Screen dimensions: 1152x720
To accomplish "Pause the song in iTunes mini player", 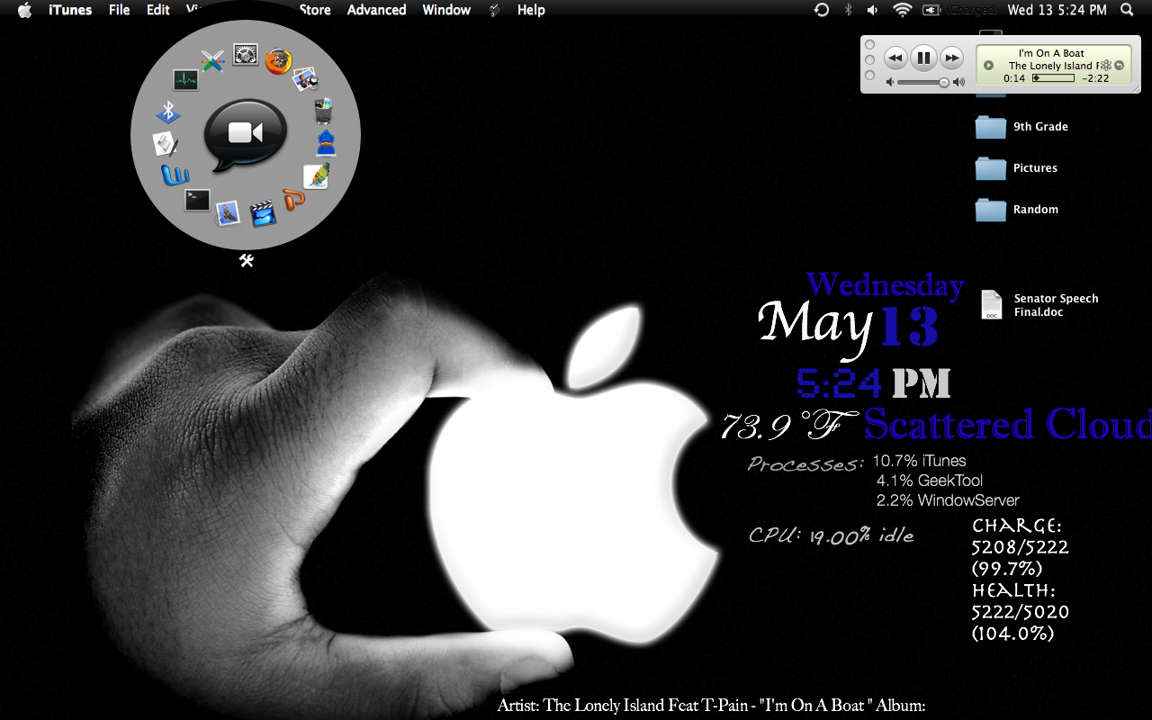I will pos(923,58).
